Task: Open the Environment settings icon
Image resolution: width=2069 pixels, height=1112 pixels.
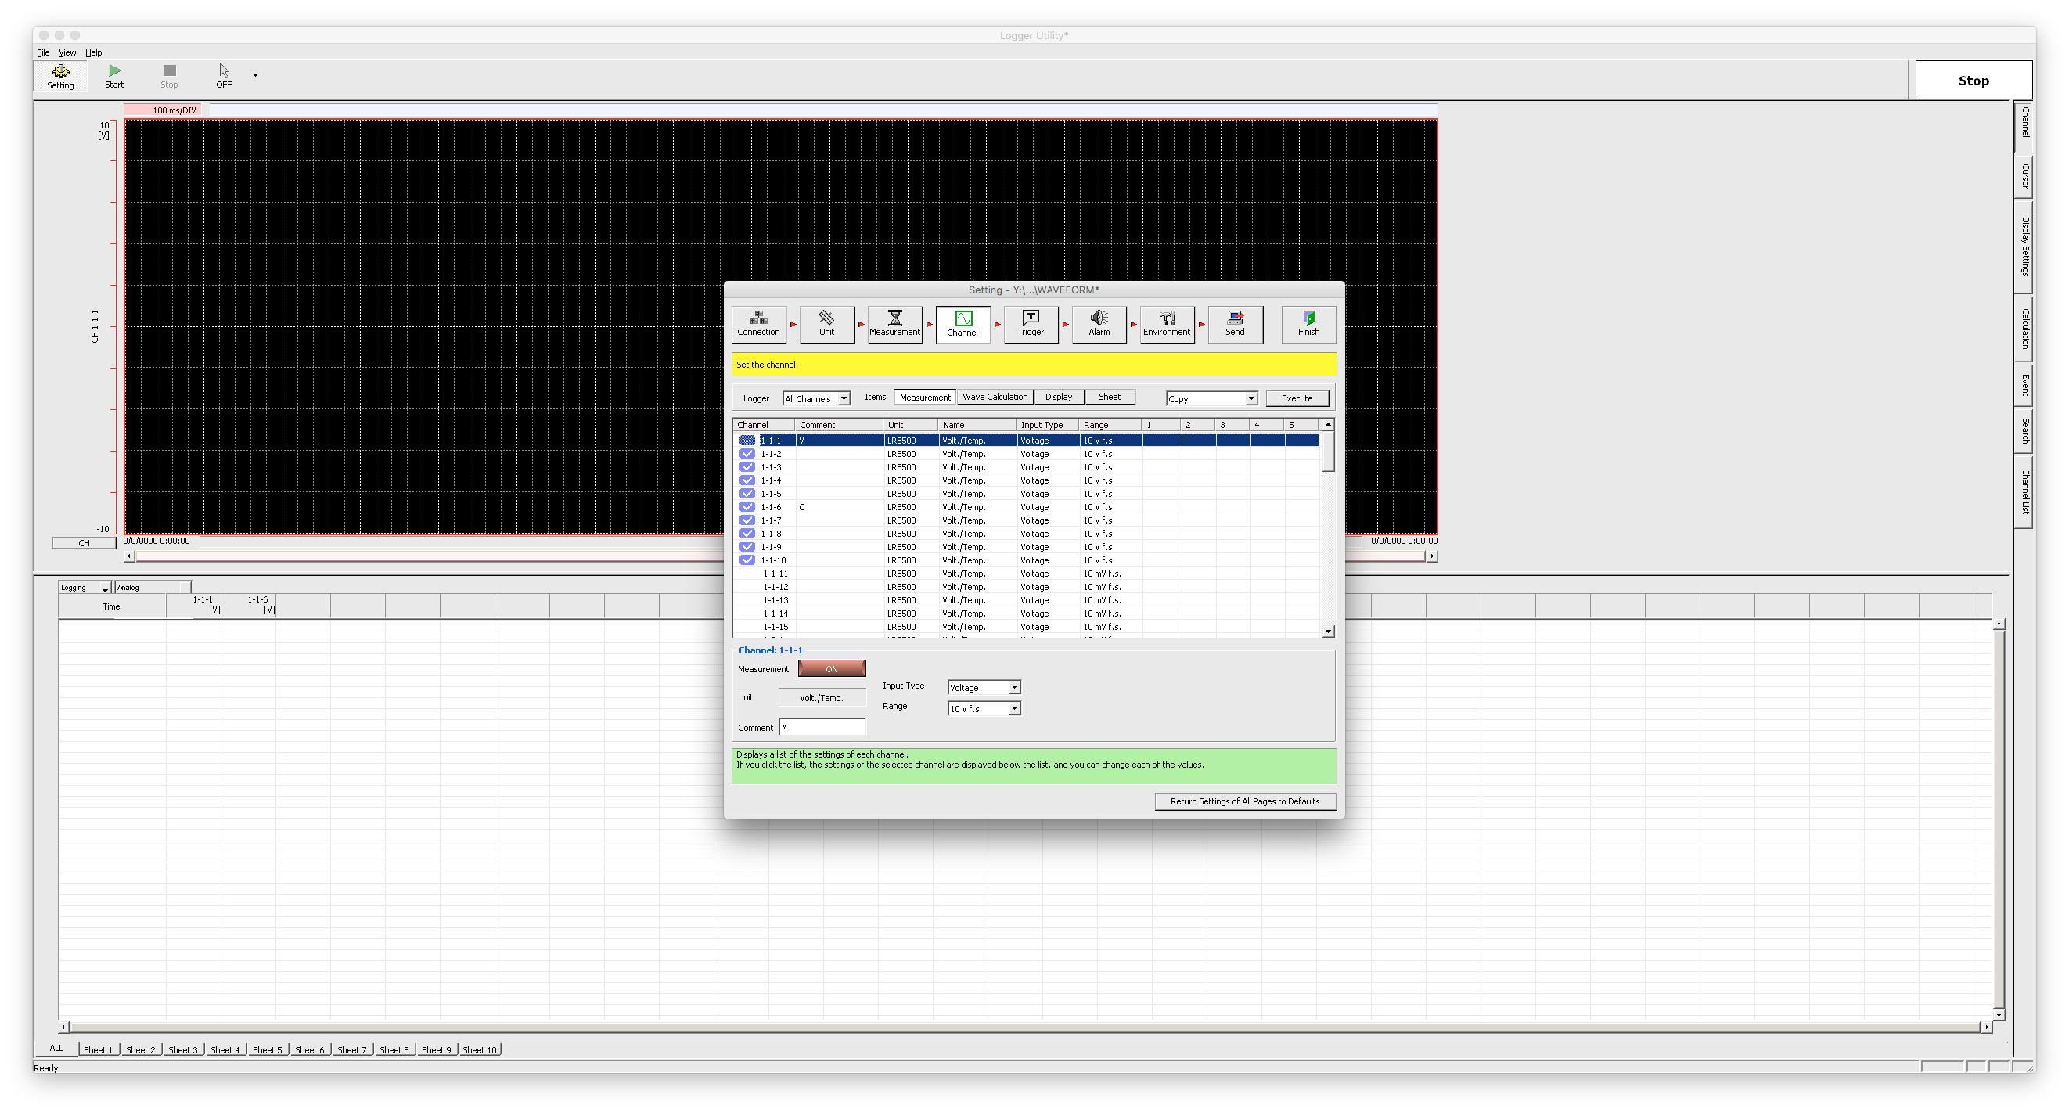Action: pos(1166,324)
